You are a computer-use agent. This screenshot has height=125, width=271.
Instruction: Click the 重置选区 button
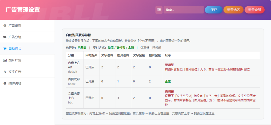tap(233, 10)
